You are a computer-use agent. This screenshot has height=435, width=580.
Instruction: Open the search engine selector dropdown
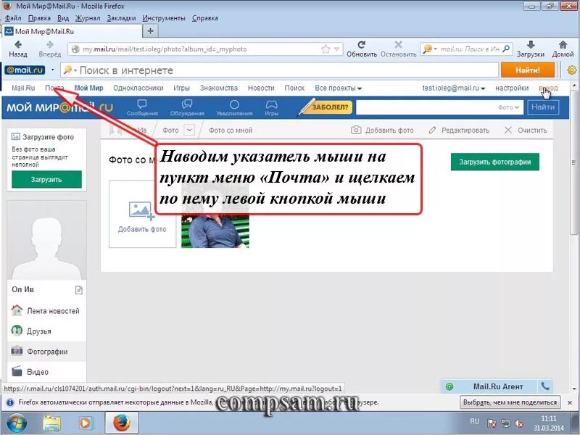click(x=430, y=49)
